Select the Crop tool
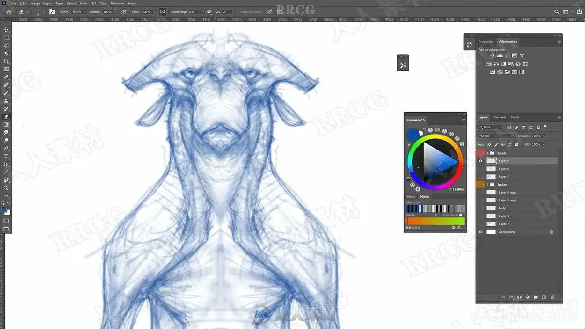Viewport: 585px width, 329px height. pos(6,61)
